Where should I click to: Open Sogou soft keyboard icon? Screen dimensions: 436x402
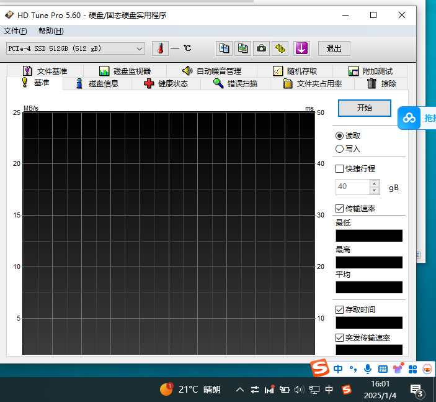pyautogui.click(x=383, y=370)
